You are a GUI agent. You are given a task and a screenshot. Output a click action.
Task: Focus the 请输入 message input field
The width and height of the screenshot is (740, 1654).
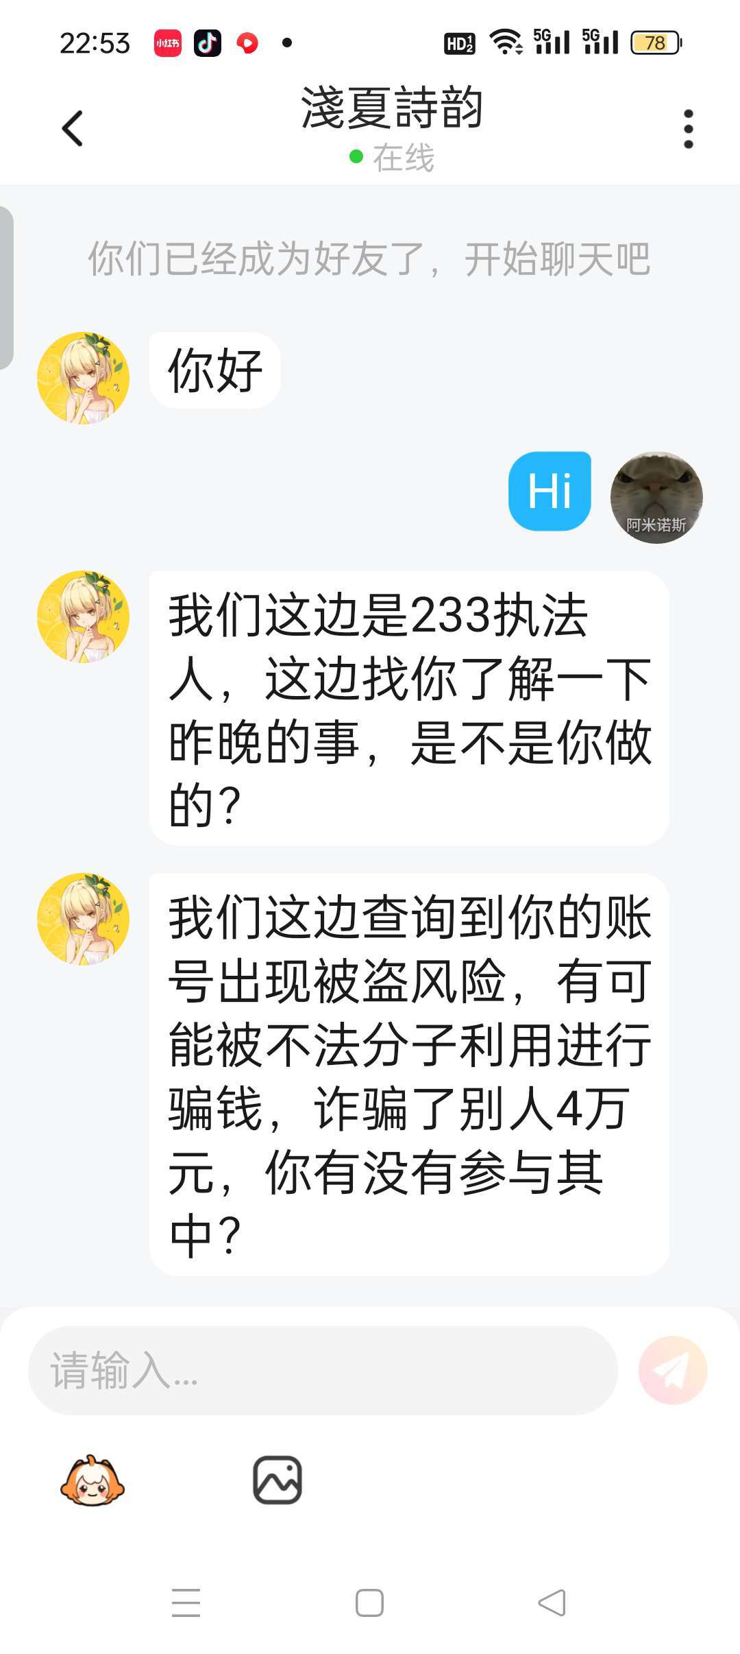(x=323, y=1370)
